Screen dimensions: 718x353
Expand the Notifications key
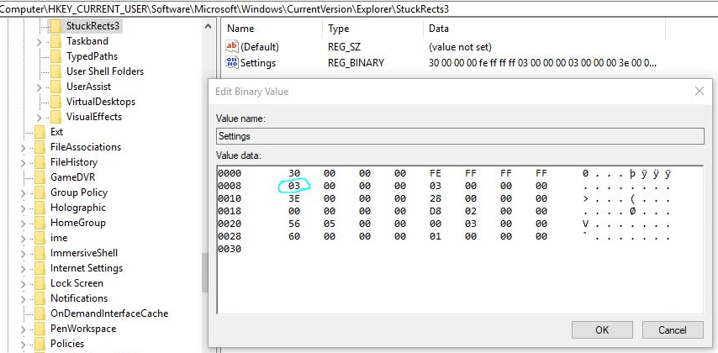[23, 298]
